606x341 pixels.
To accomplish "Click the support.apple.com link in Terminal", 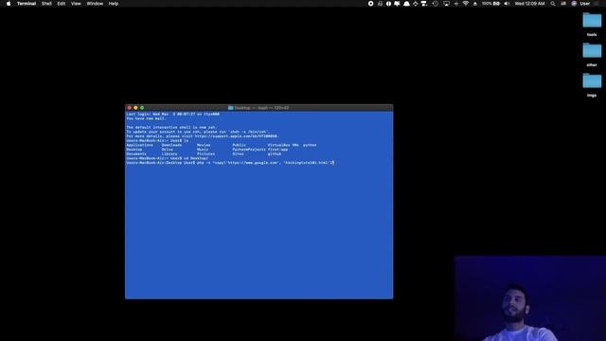I will pyautogui.click(x=236, y=136).
